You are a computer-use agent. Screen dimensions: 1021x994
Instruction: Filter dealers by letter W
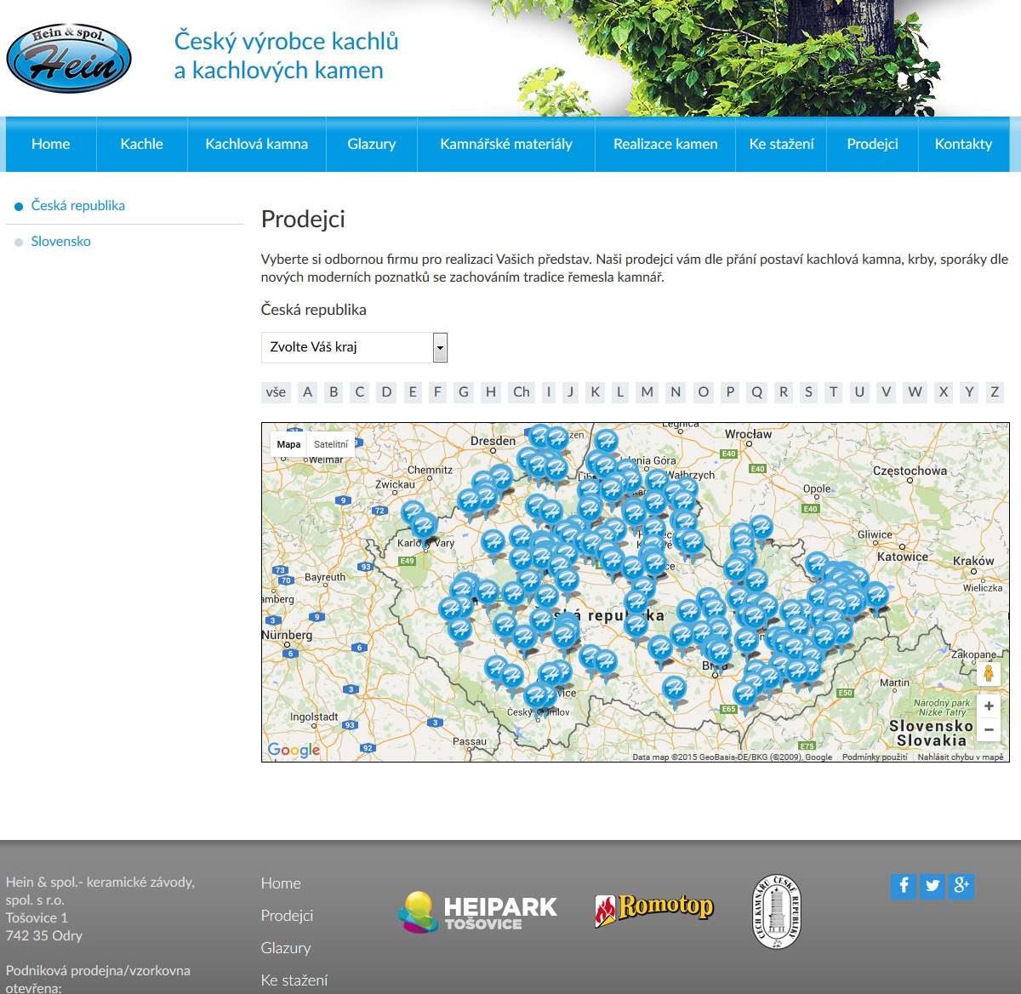pos(915,392)
